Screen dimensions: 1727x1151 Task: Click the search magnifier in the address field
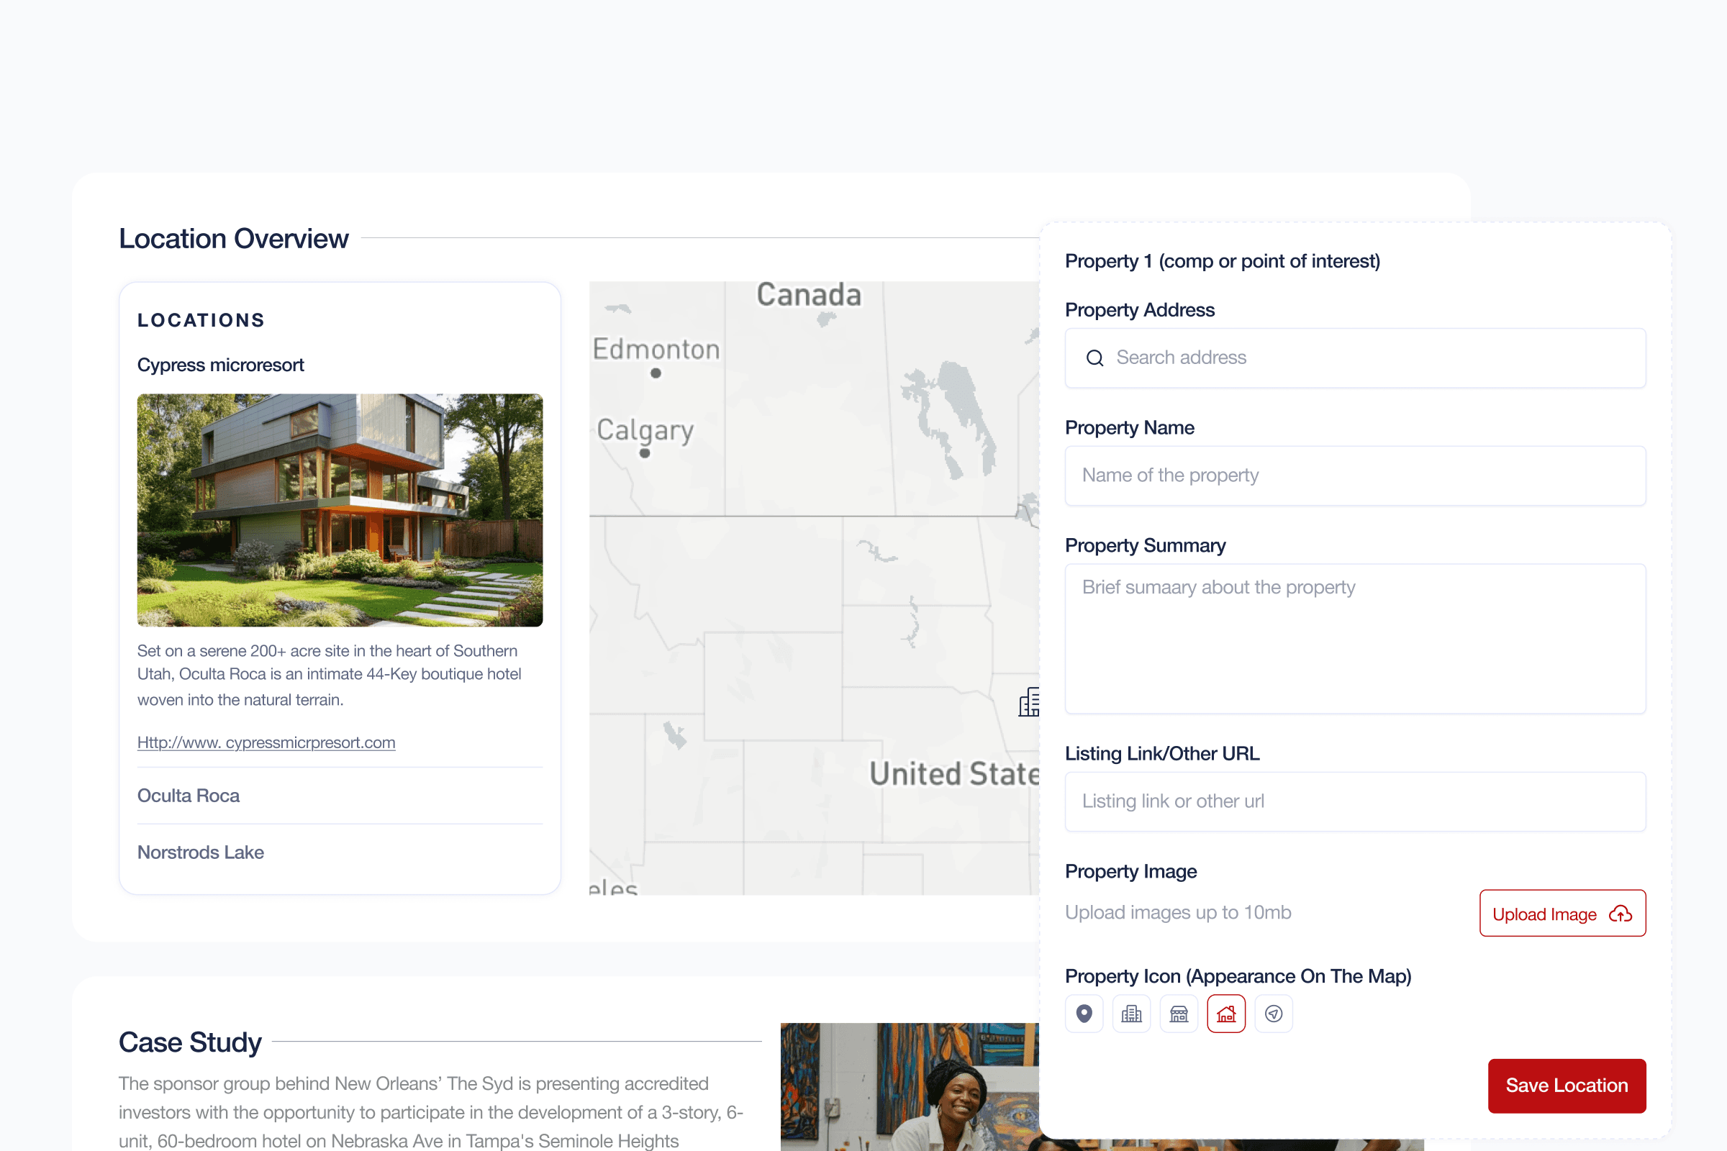pos(1094,358)
